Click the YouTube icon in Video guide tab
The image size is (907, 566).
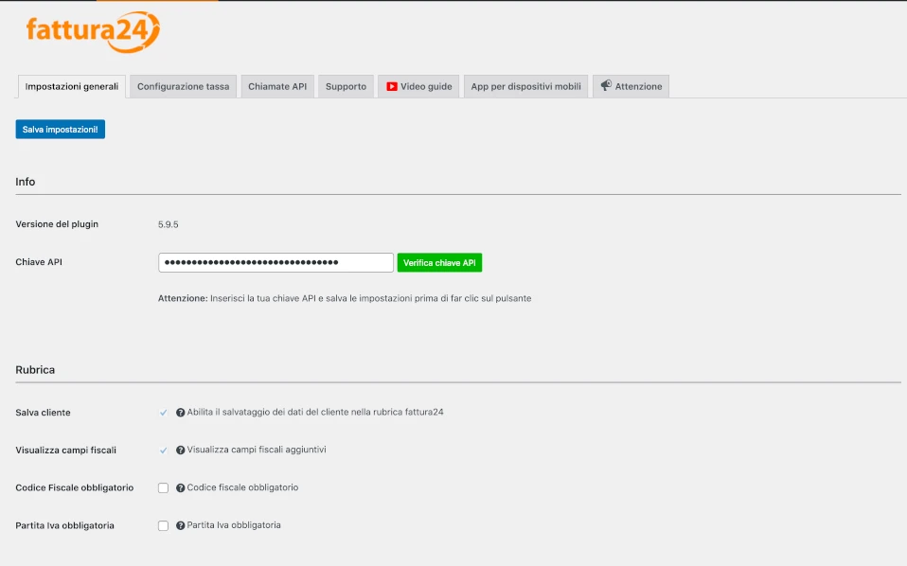[392, 87]
